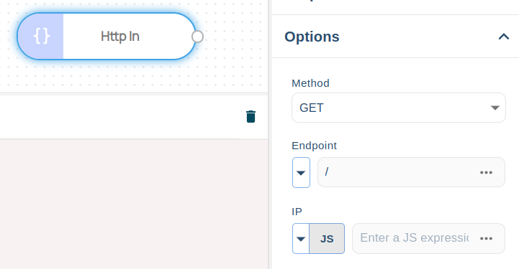
Task: Click the arrow at the Method dropdown's right edge
Action: point(495,108)
